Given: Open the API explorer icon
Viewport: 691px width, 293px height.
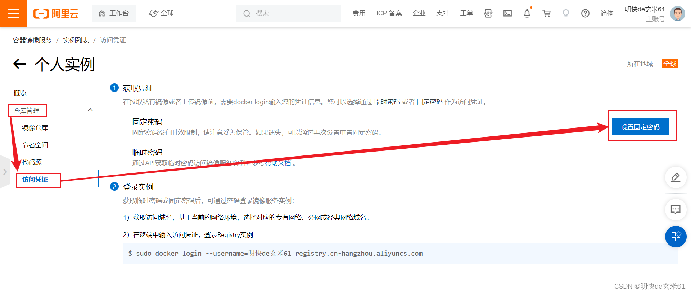Looking at the screenshot, I should click(x=488, y=13).
